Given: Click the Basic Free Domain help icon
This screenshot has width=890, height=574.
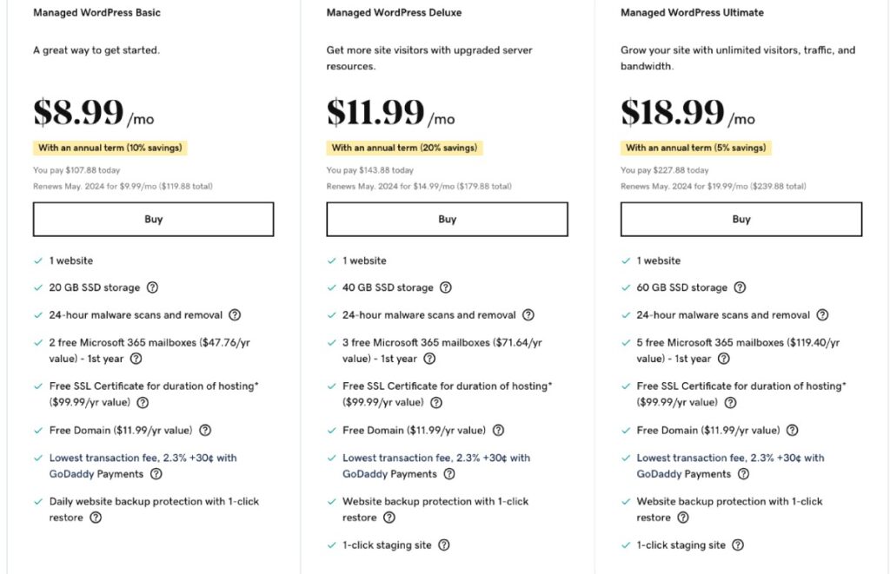Looking at the screenshot, I should tap(204, 430).
